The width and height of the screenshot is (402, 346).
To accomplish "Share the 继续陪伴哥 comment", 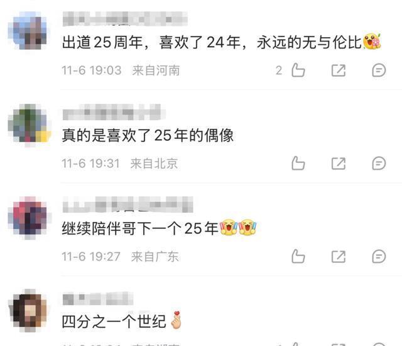I will point(339,257).
